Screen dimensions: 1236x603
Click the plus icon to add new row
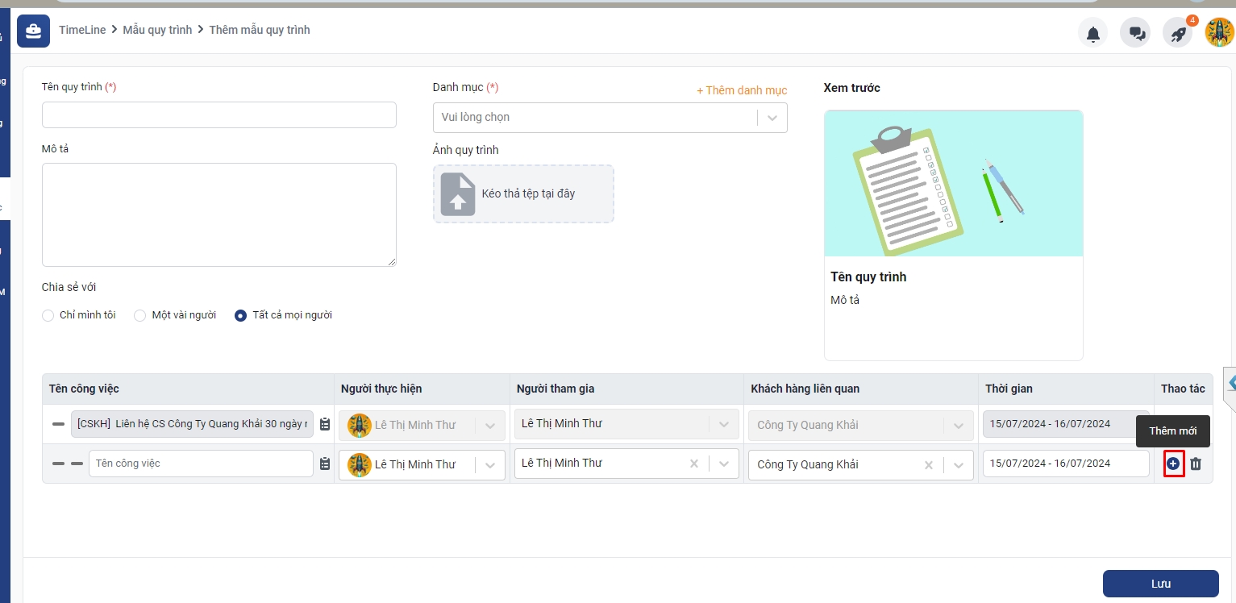(x=1173, y=464)
